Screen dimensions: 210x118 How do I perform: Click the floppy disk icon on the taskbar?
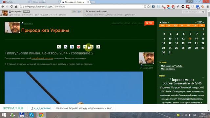(x=22, y=115)
